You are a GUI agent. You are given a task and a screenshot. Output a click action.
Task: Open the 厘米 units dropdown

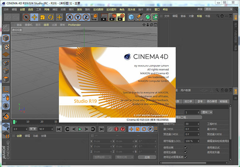tap(206, 112)
